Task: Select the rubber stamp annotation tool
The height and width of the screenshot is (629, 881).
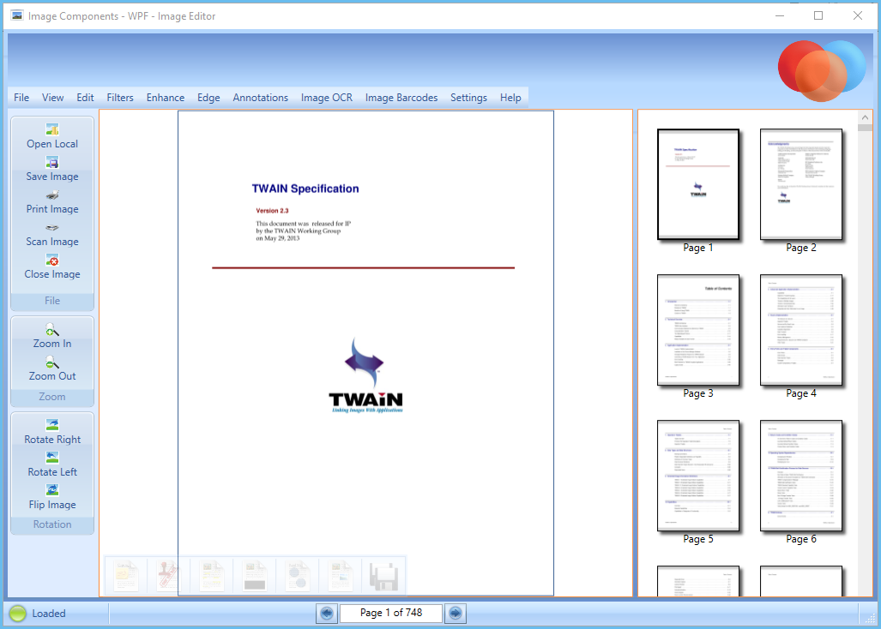Action: click(168, 575)
